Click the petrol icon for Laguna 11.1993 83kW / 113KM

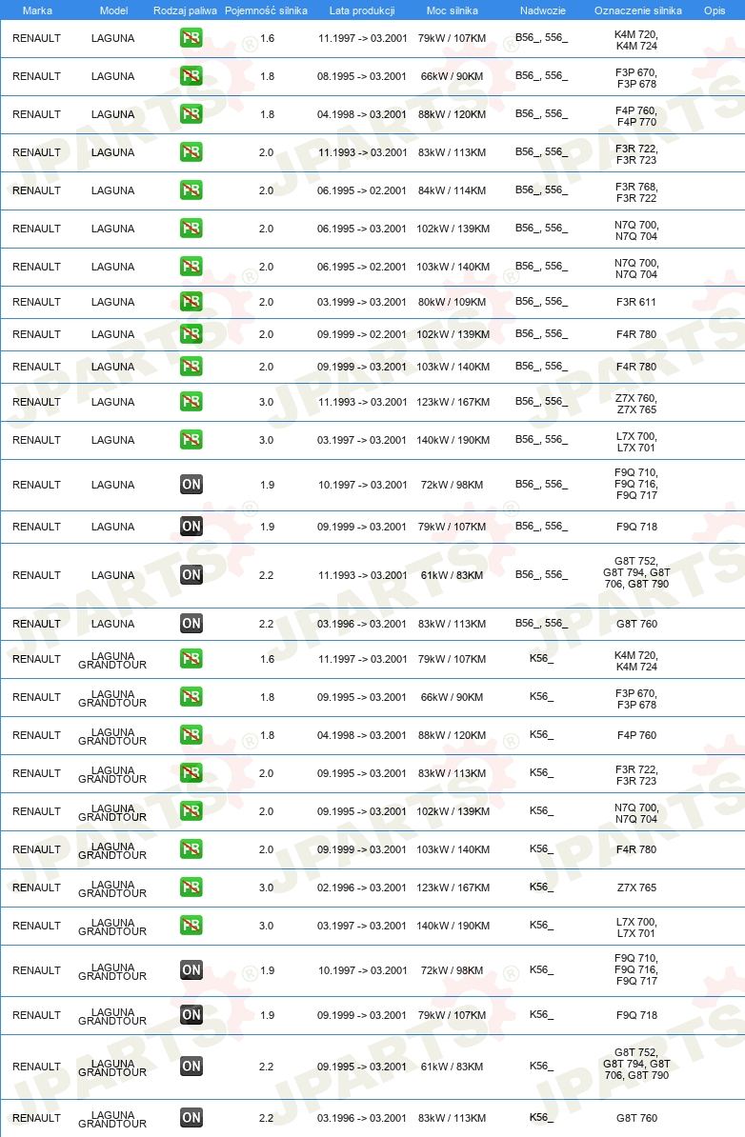click(x=191, y=152)
